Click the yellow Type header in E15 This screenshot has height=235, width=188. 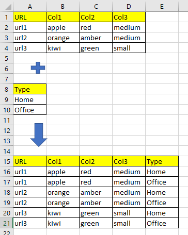pyautogui.click(x=162, y=161)
